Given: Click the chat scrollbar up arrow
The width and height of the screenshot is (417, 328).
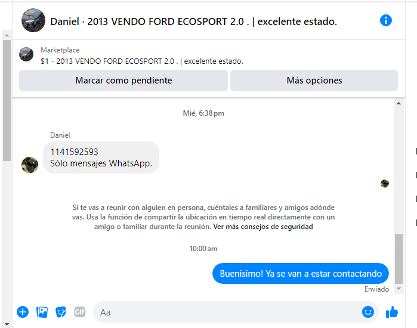Looking at the screenshot, I should [399, 103].
